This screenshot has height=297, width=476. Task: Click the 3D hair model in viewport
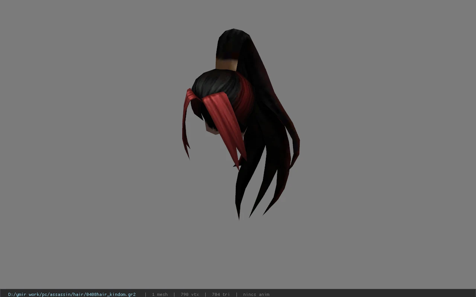241,124
